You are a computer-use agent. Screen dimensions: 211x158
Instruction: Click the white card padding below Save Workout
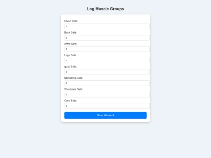105,121
